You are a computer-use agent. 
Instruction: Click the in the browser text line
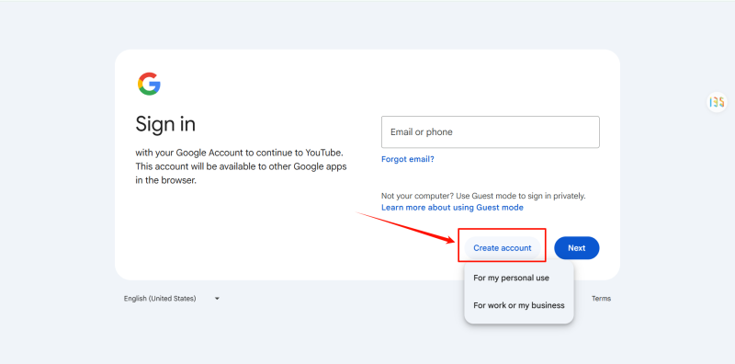point(166,180)
